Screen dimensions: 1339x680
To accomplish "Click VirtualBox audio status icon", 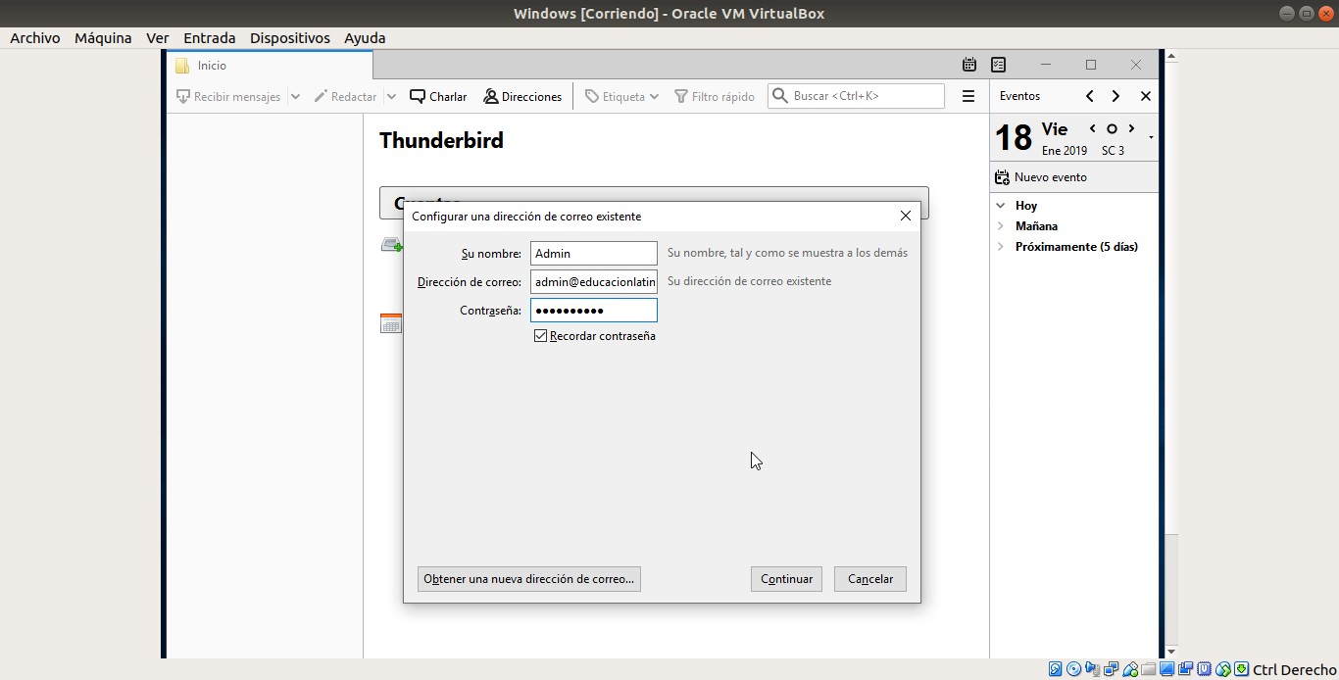I will (x=1092, y=670).
